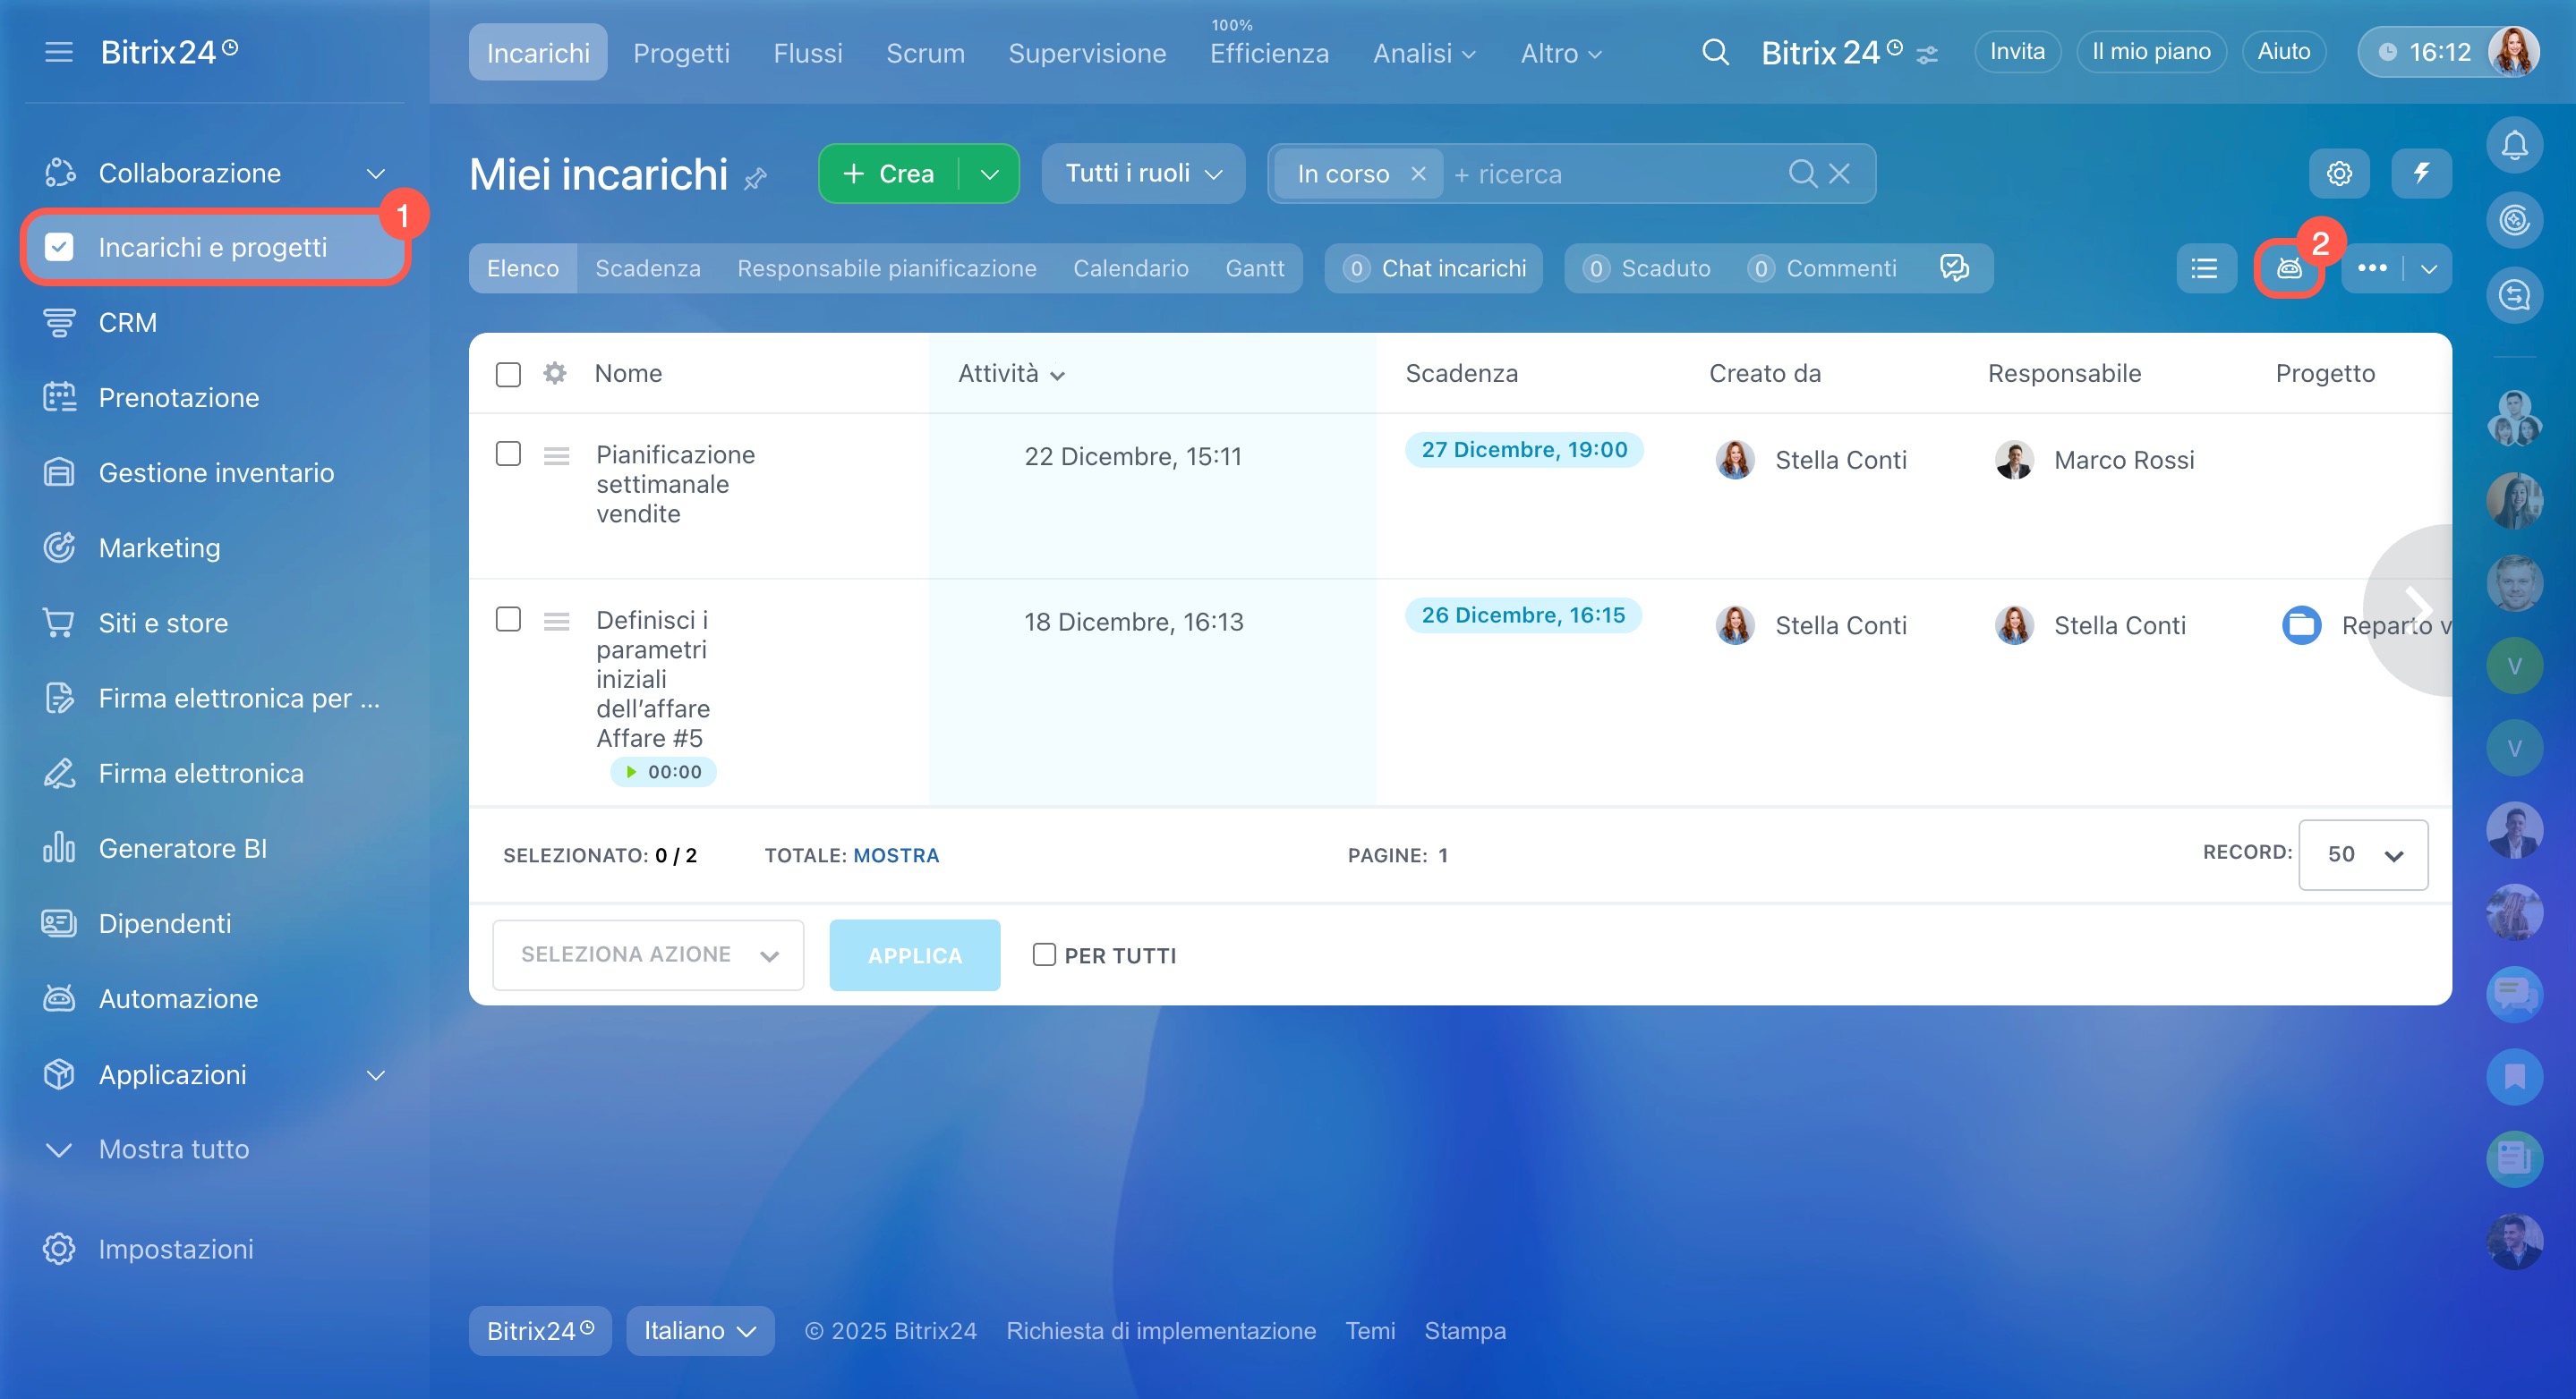Expand the SELEZIONA AZIONE dropdown
This screenshot has height=1399, width=2576.
click(x=648, y=954)
